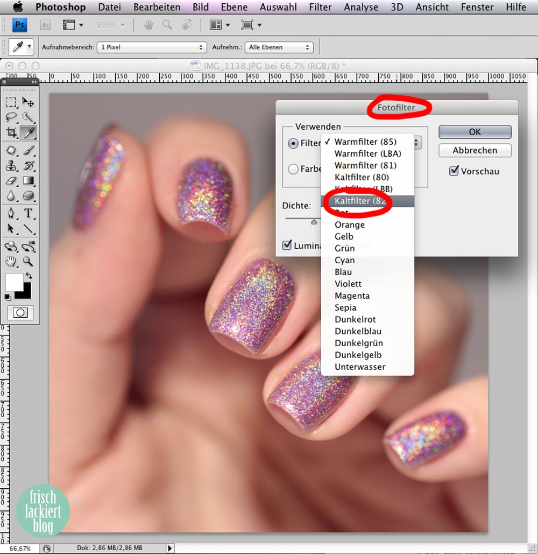Choose Kaltfilter (82) from the list

pyautogui.click(x=367, y=201)
